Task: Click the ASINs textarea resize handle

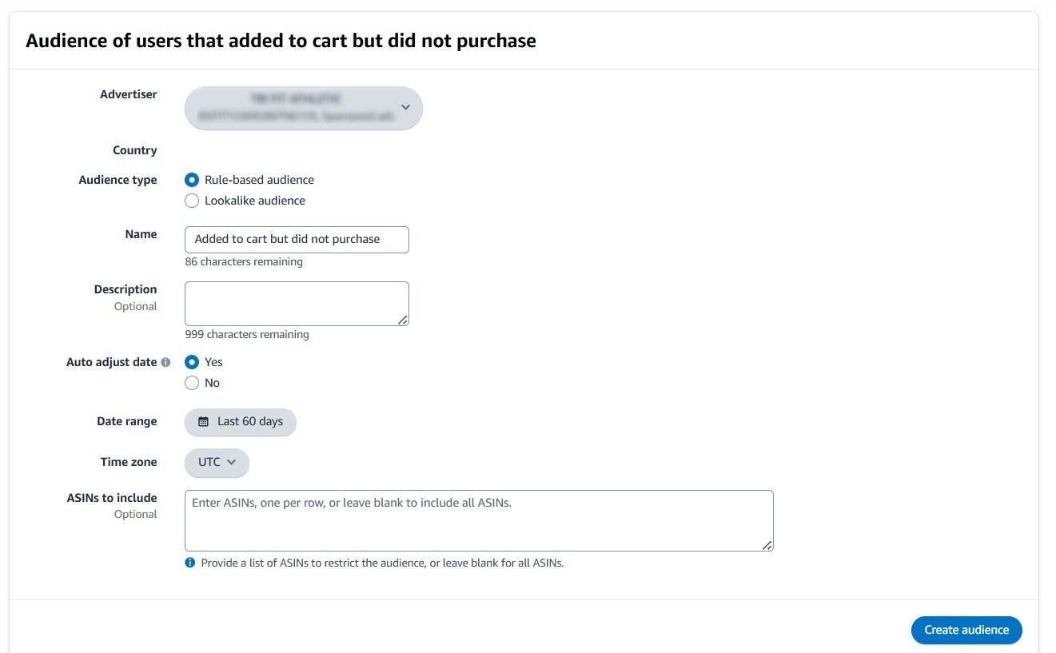Action: point(768,545)
